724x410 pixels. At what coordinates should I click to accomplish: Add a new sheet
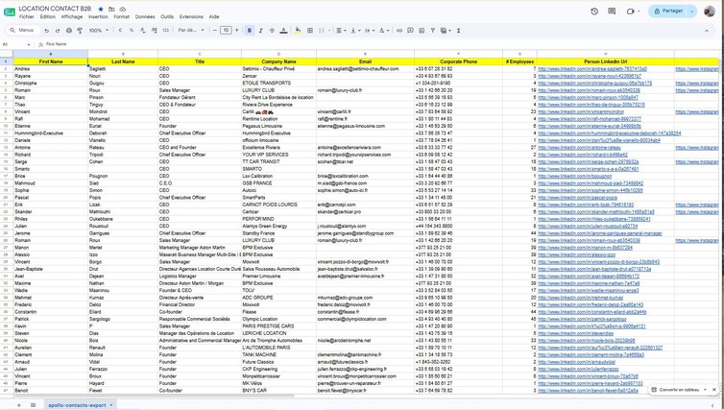point(19,405)
